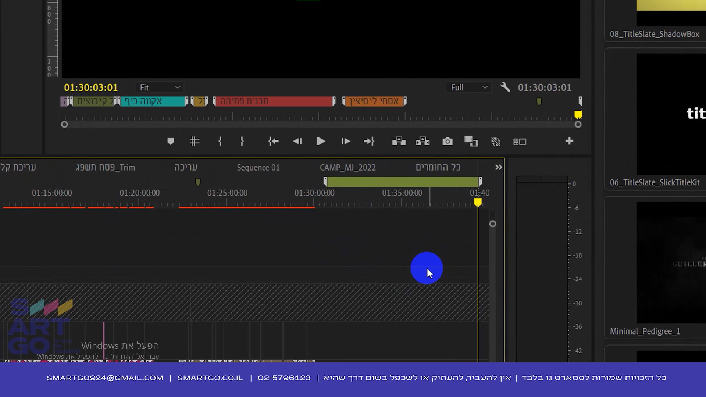Screen dimensions: 706x397
Task: Open the Full playback resolution dropdown
Action: tap(469, 87)
